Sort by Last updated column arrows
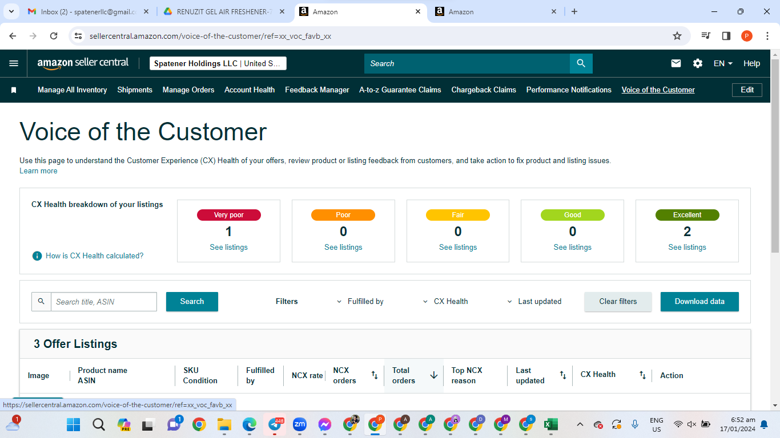 click(563, 375)
